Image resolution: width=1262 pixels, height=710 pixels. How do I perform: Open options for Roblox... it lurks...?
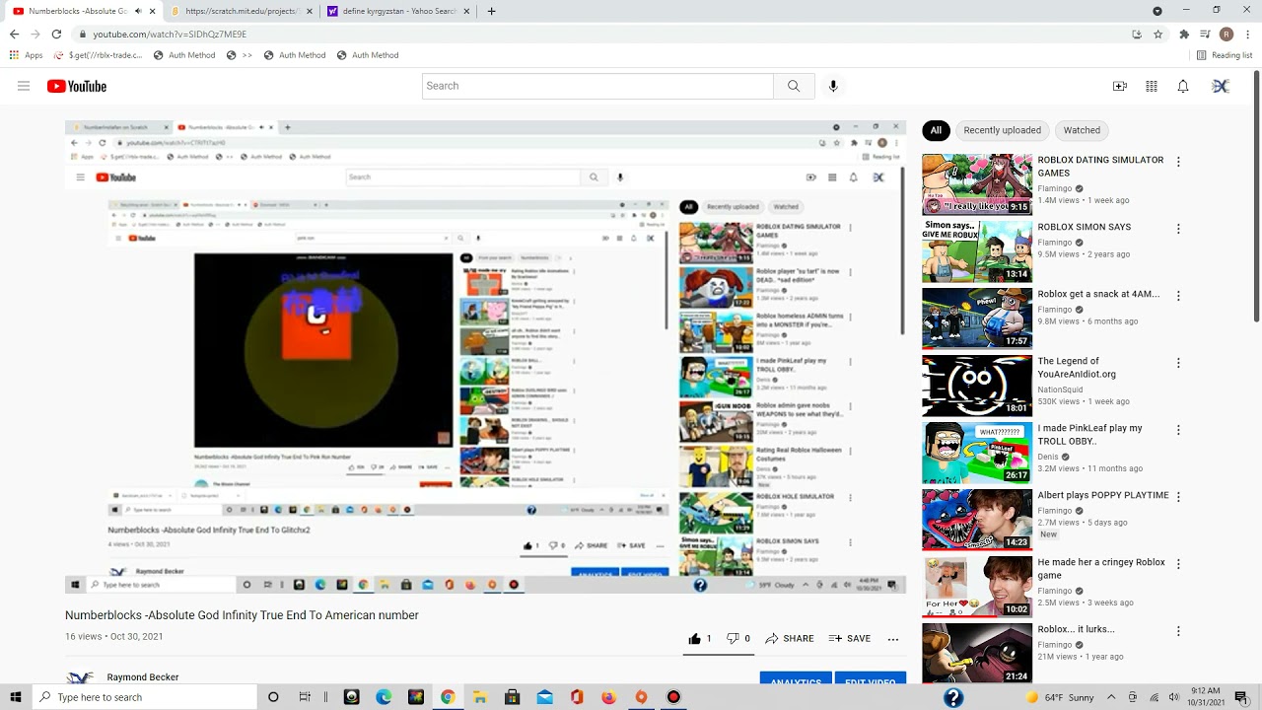pyautogui.click(x=1178, y=631)
